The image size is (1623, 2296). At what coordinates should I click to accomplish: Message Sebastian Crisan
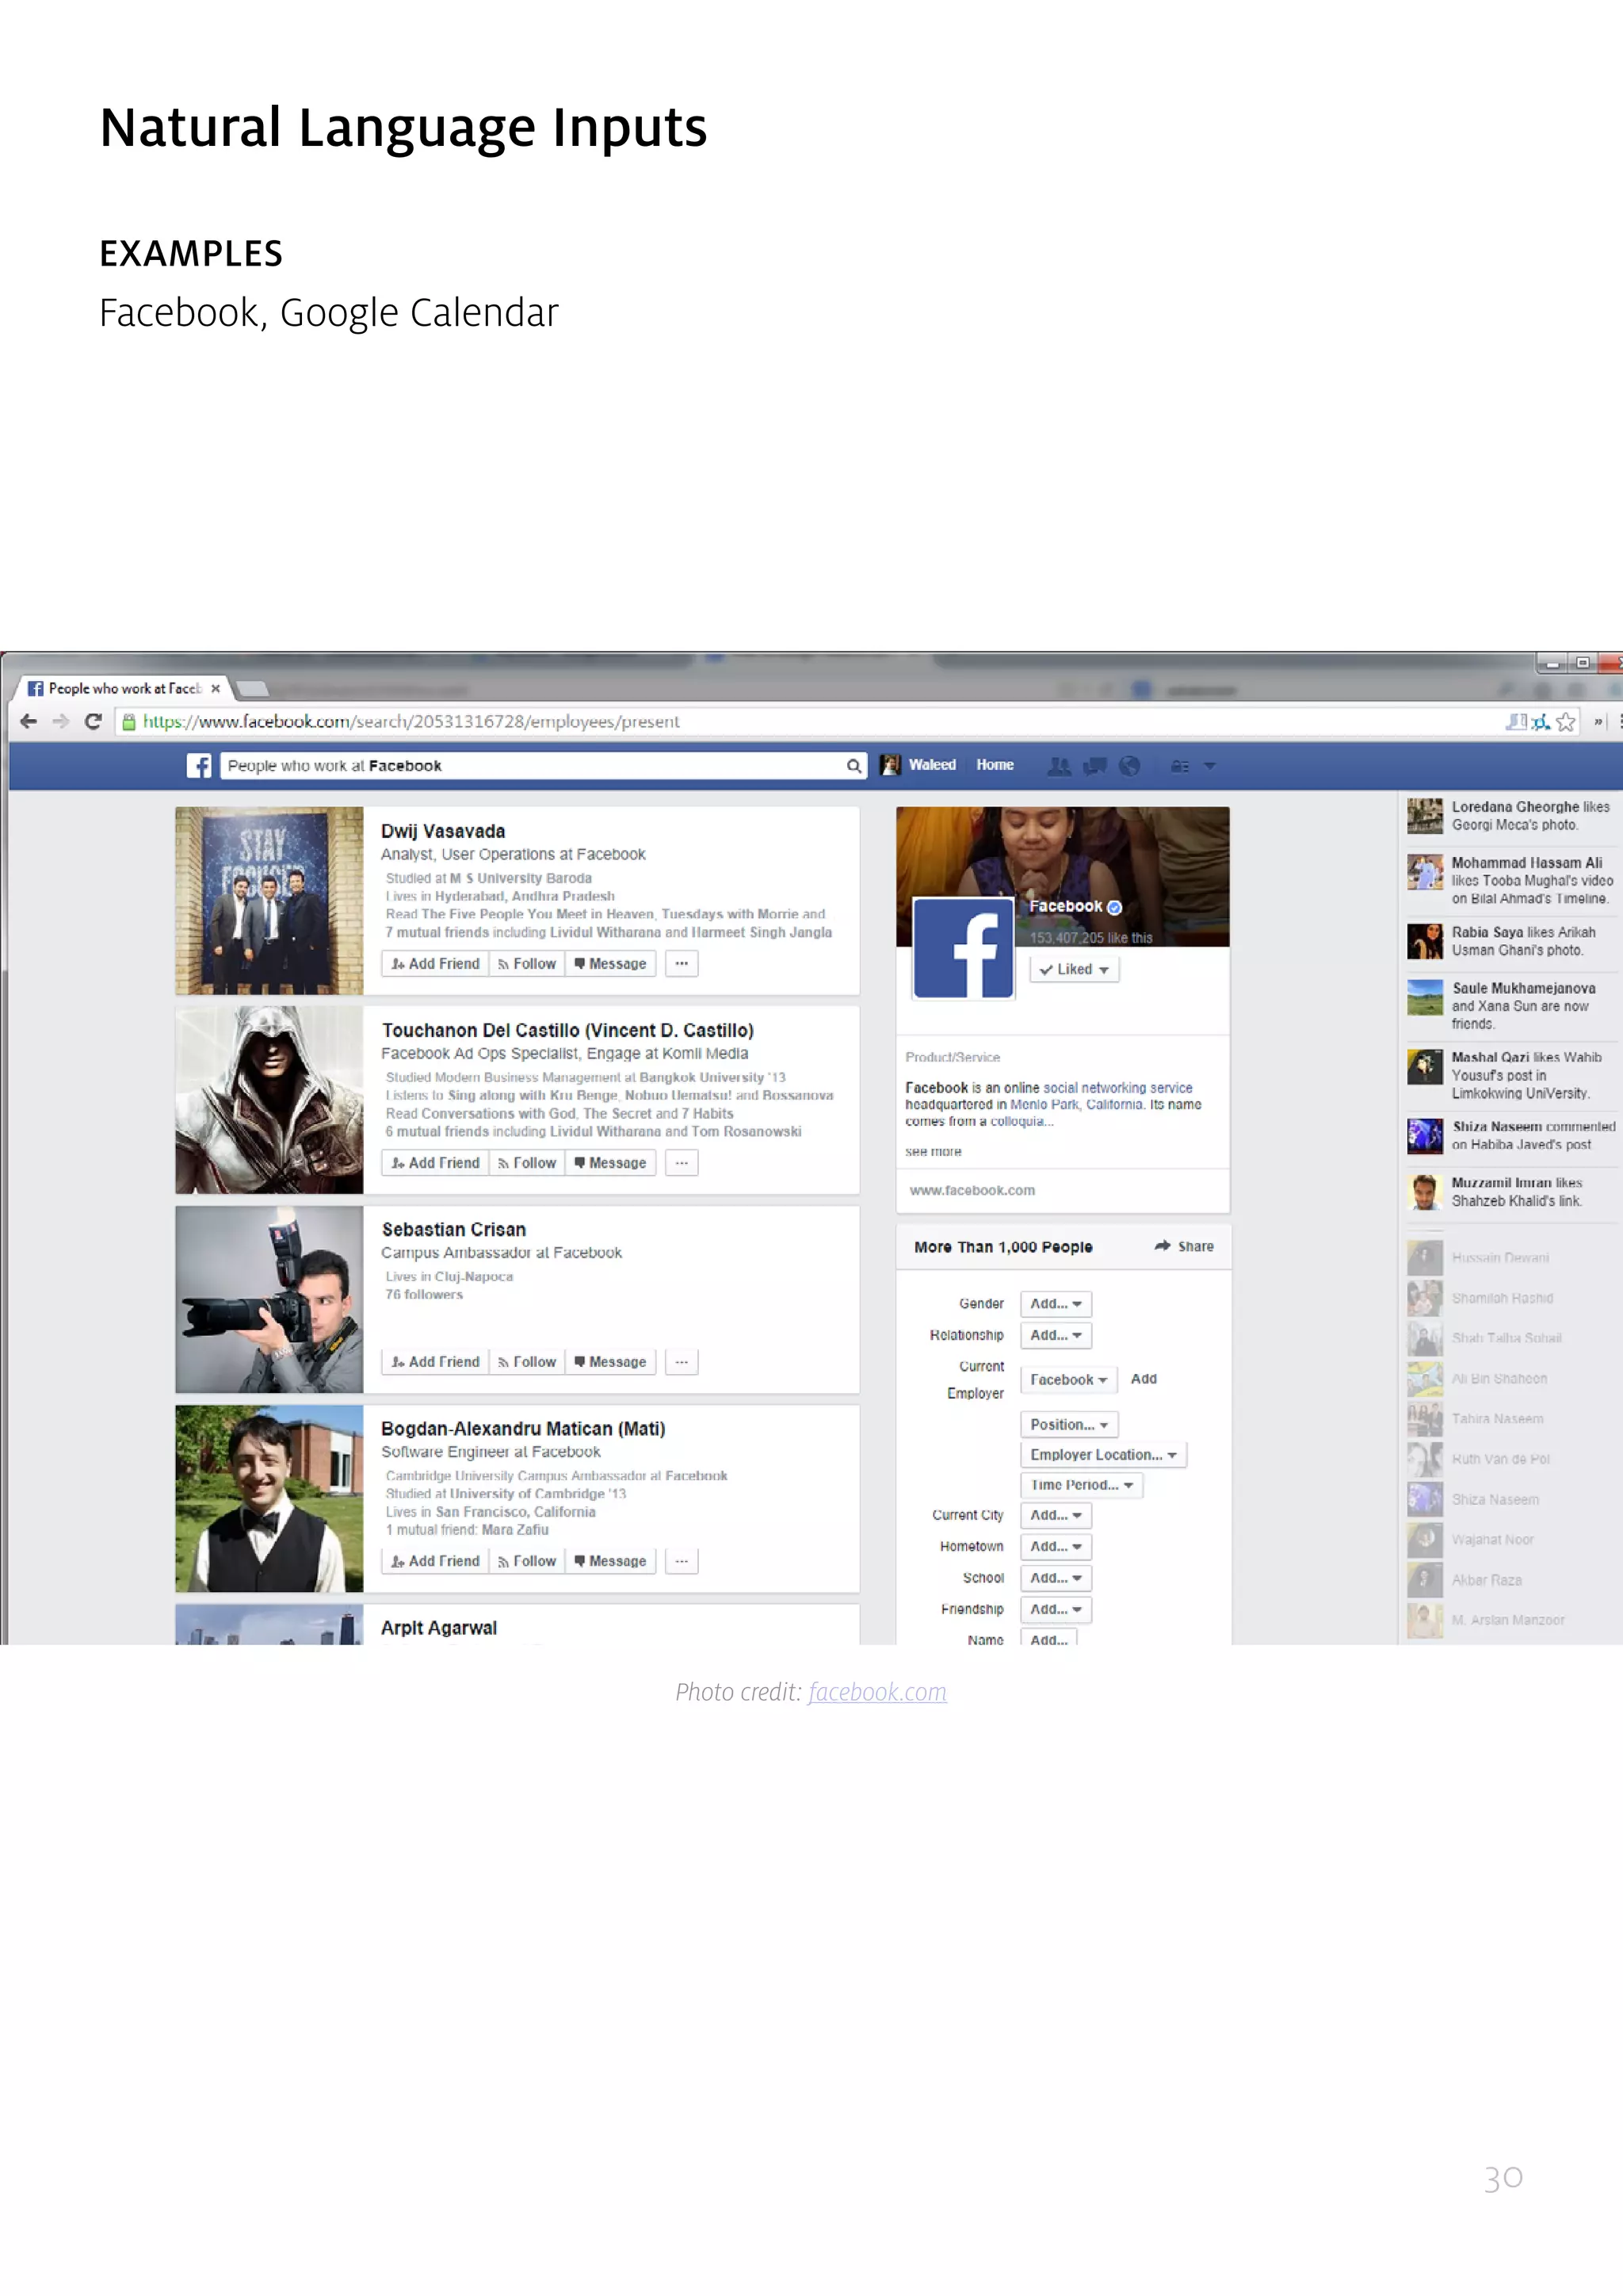pos(609,1362)
